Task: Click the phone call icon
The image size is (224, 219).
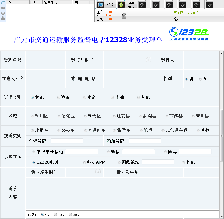Action: click(3, 2)
